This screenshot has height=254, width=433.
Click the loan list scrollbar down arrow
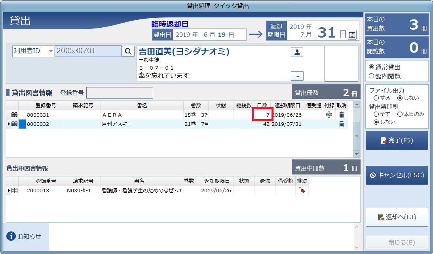[x=357, y=154]
